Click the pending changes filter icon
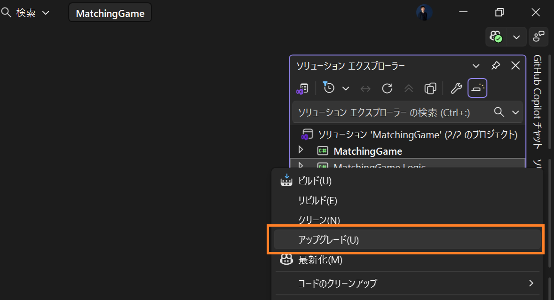Image resolution: width=554 pixels, height=300 pixels. tap(329, 88)
